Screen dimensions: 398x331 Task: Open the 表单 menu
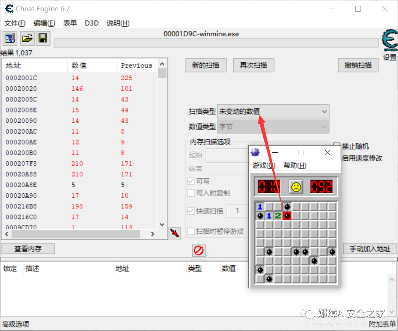(x=70, y=23)
